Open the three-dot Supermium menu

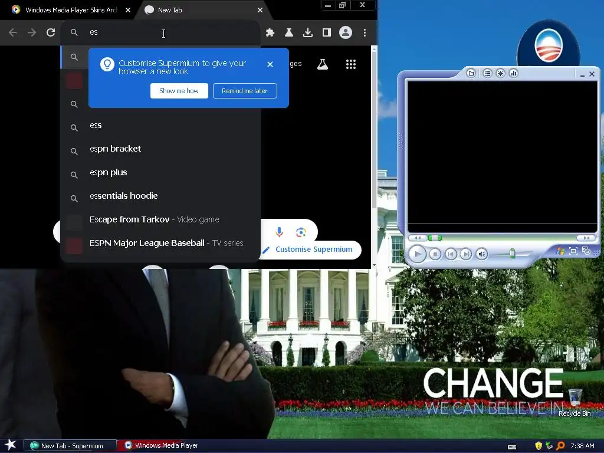(365, 33)
